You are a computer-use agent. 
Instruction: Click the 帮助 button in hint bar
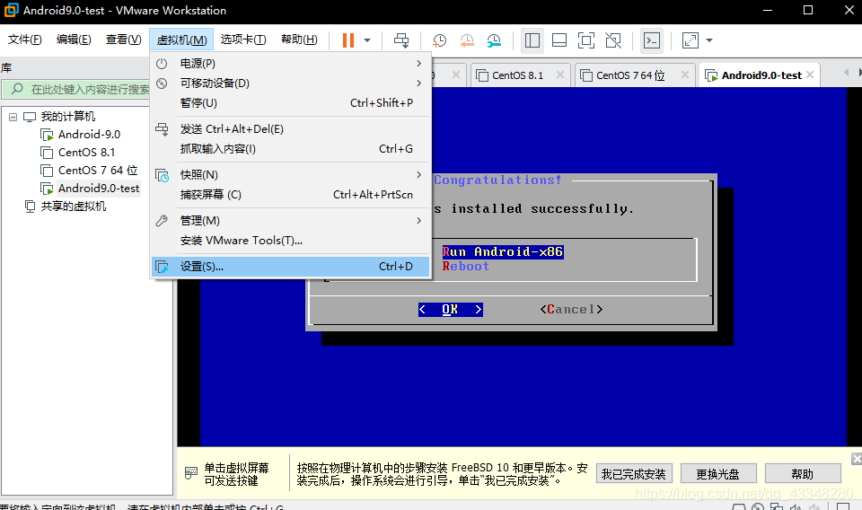(x=803, y=474)
